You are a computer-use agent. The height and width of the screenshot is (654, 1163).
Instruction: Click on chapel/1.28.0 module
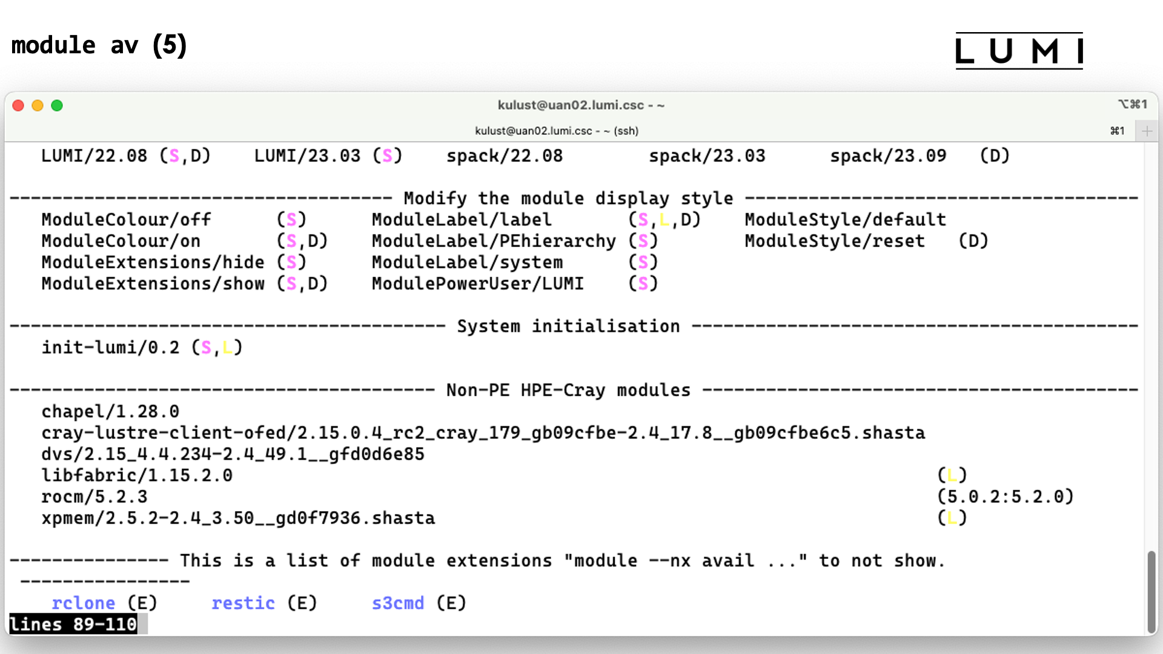(110, 411)
